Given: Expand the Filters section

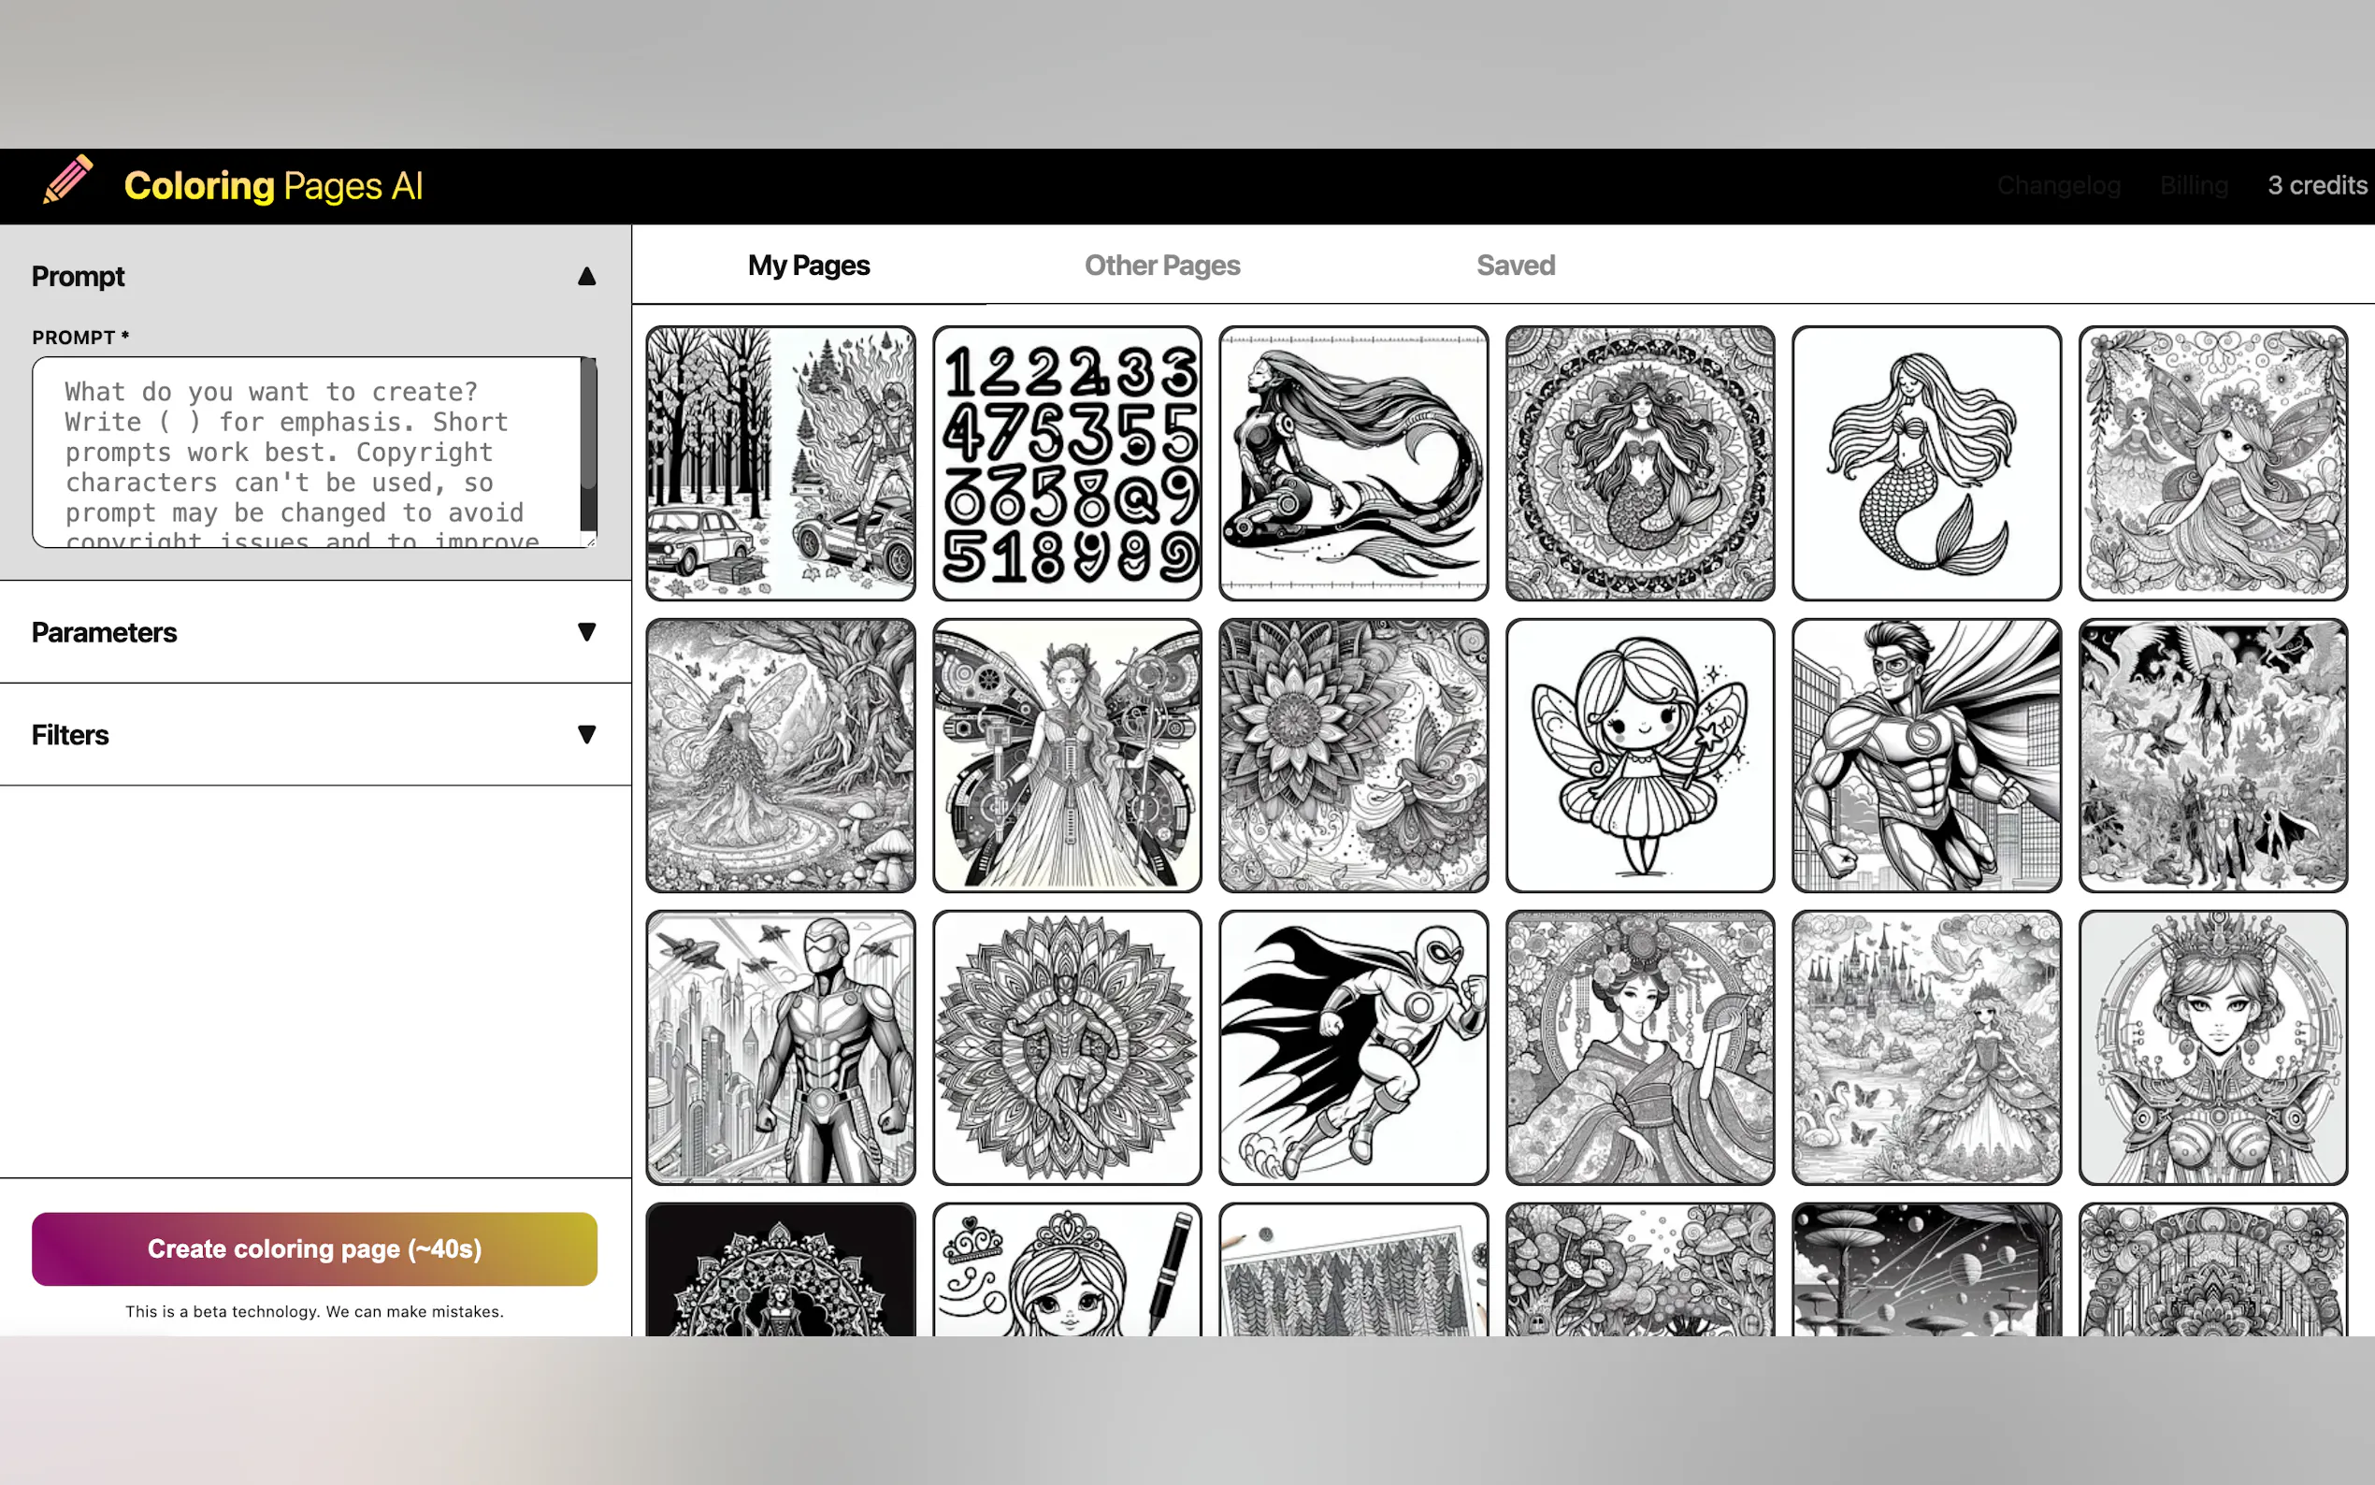Looking at the screenshot, I should tap(586, 735).
